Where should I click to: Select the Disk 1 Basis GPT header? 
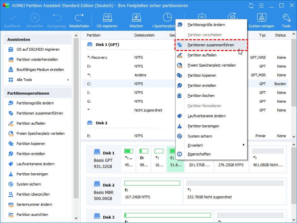pyautogui.click(x=104, y=159)
